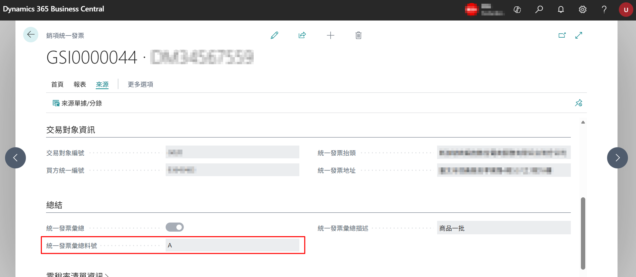Click the 買方統一編號 field

pos(232,170)
